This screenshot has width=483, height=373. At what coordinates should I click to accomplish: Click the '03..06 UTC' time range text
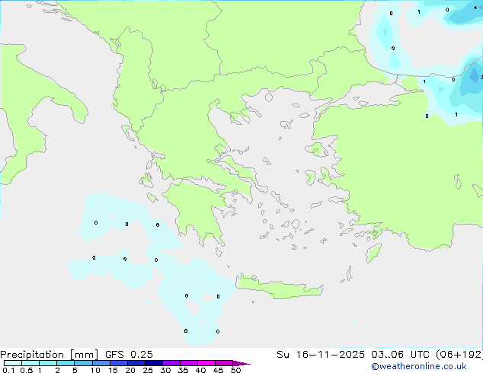[x=400, y=355]
